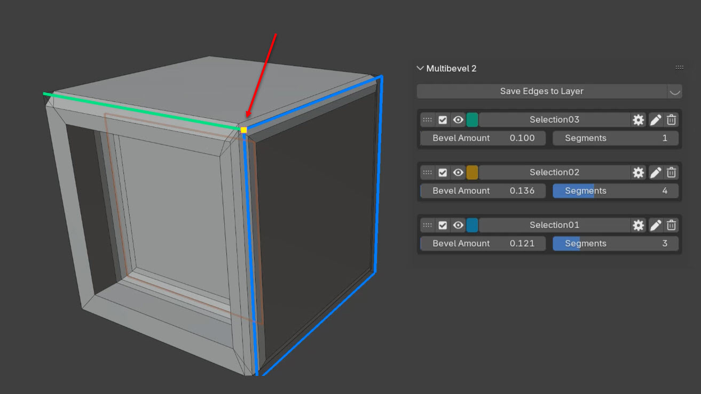This screenshot has width=701, height=394.
Task: Click Selection01 Bevel Amount field 0.121
Action: 483,244
